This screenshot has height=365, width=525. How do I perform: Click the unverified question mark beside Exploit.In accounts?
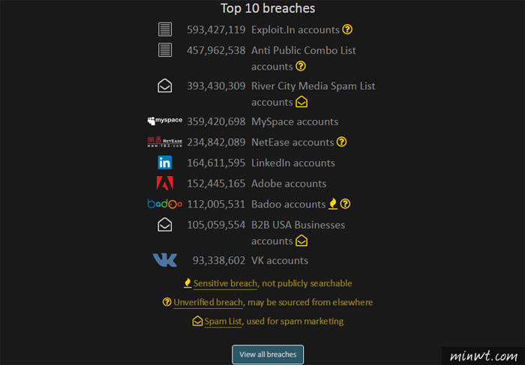[347, 29]
